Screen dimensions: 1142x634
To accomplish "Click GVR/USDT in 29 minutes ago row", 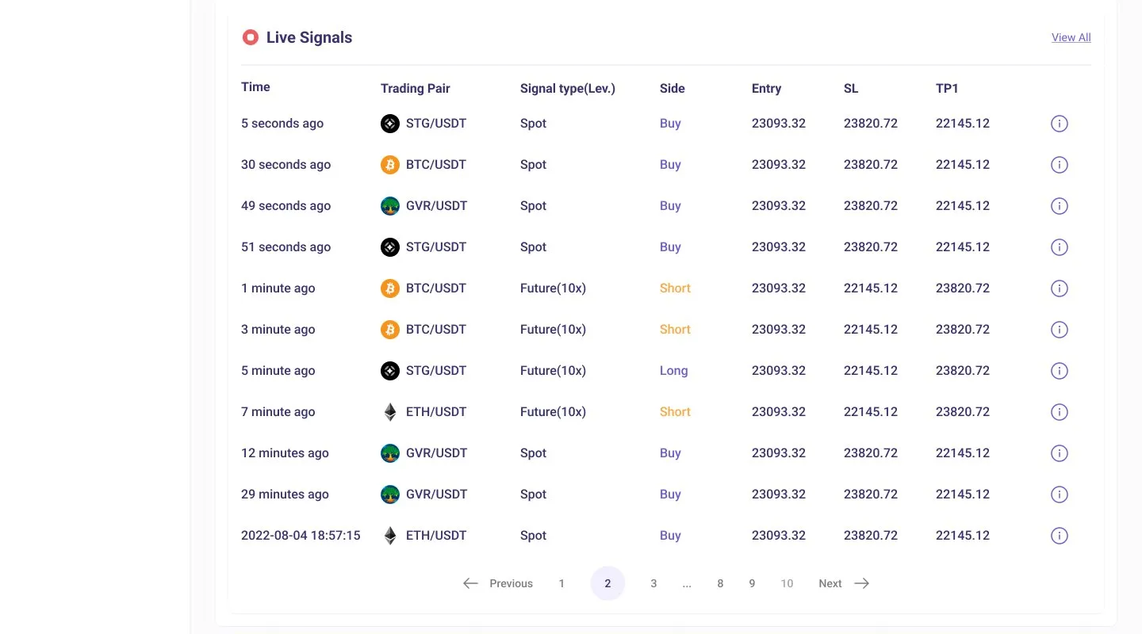I will pyautogui.click(x=436, y=495).
